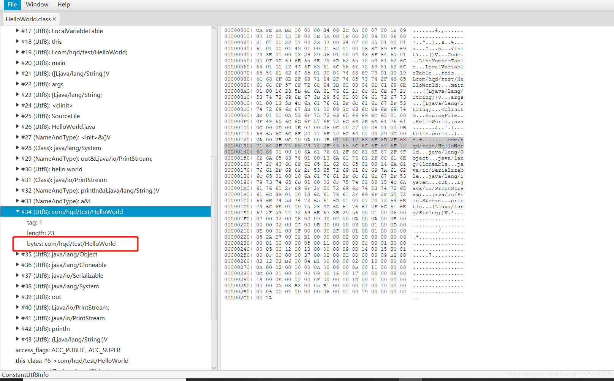
Task: Click ASCII text 'eTable...this...' in hex view
Action: pyautogui.click(x=438, y=73)
